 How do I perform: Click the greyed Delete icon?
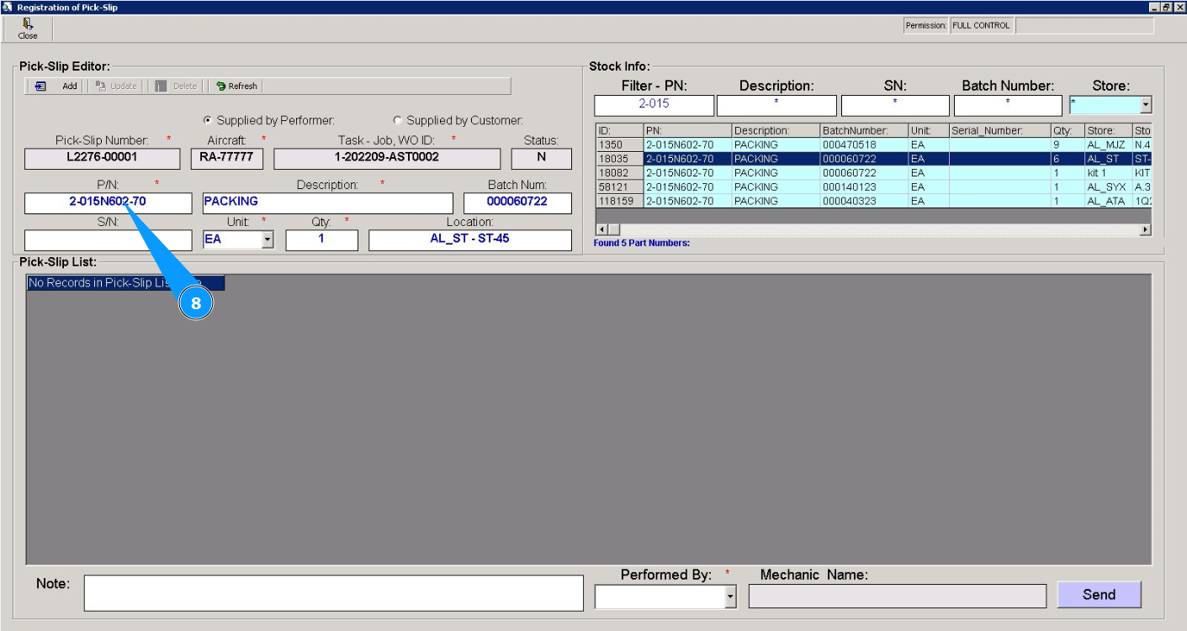[x=161, y=86]
